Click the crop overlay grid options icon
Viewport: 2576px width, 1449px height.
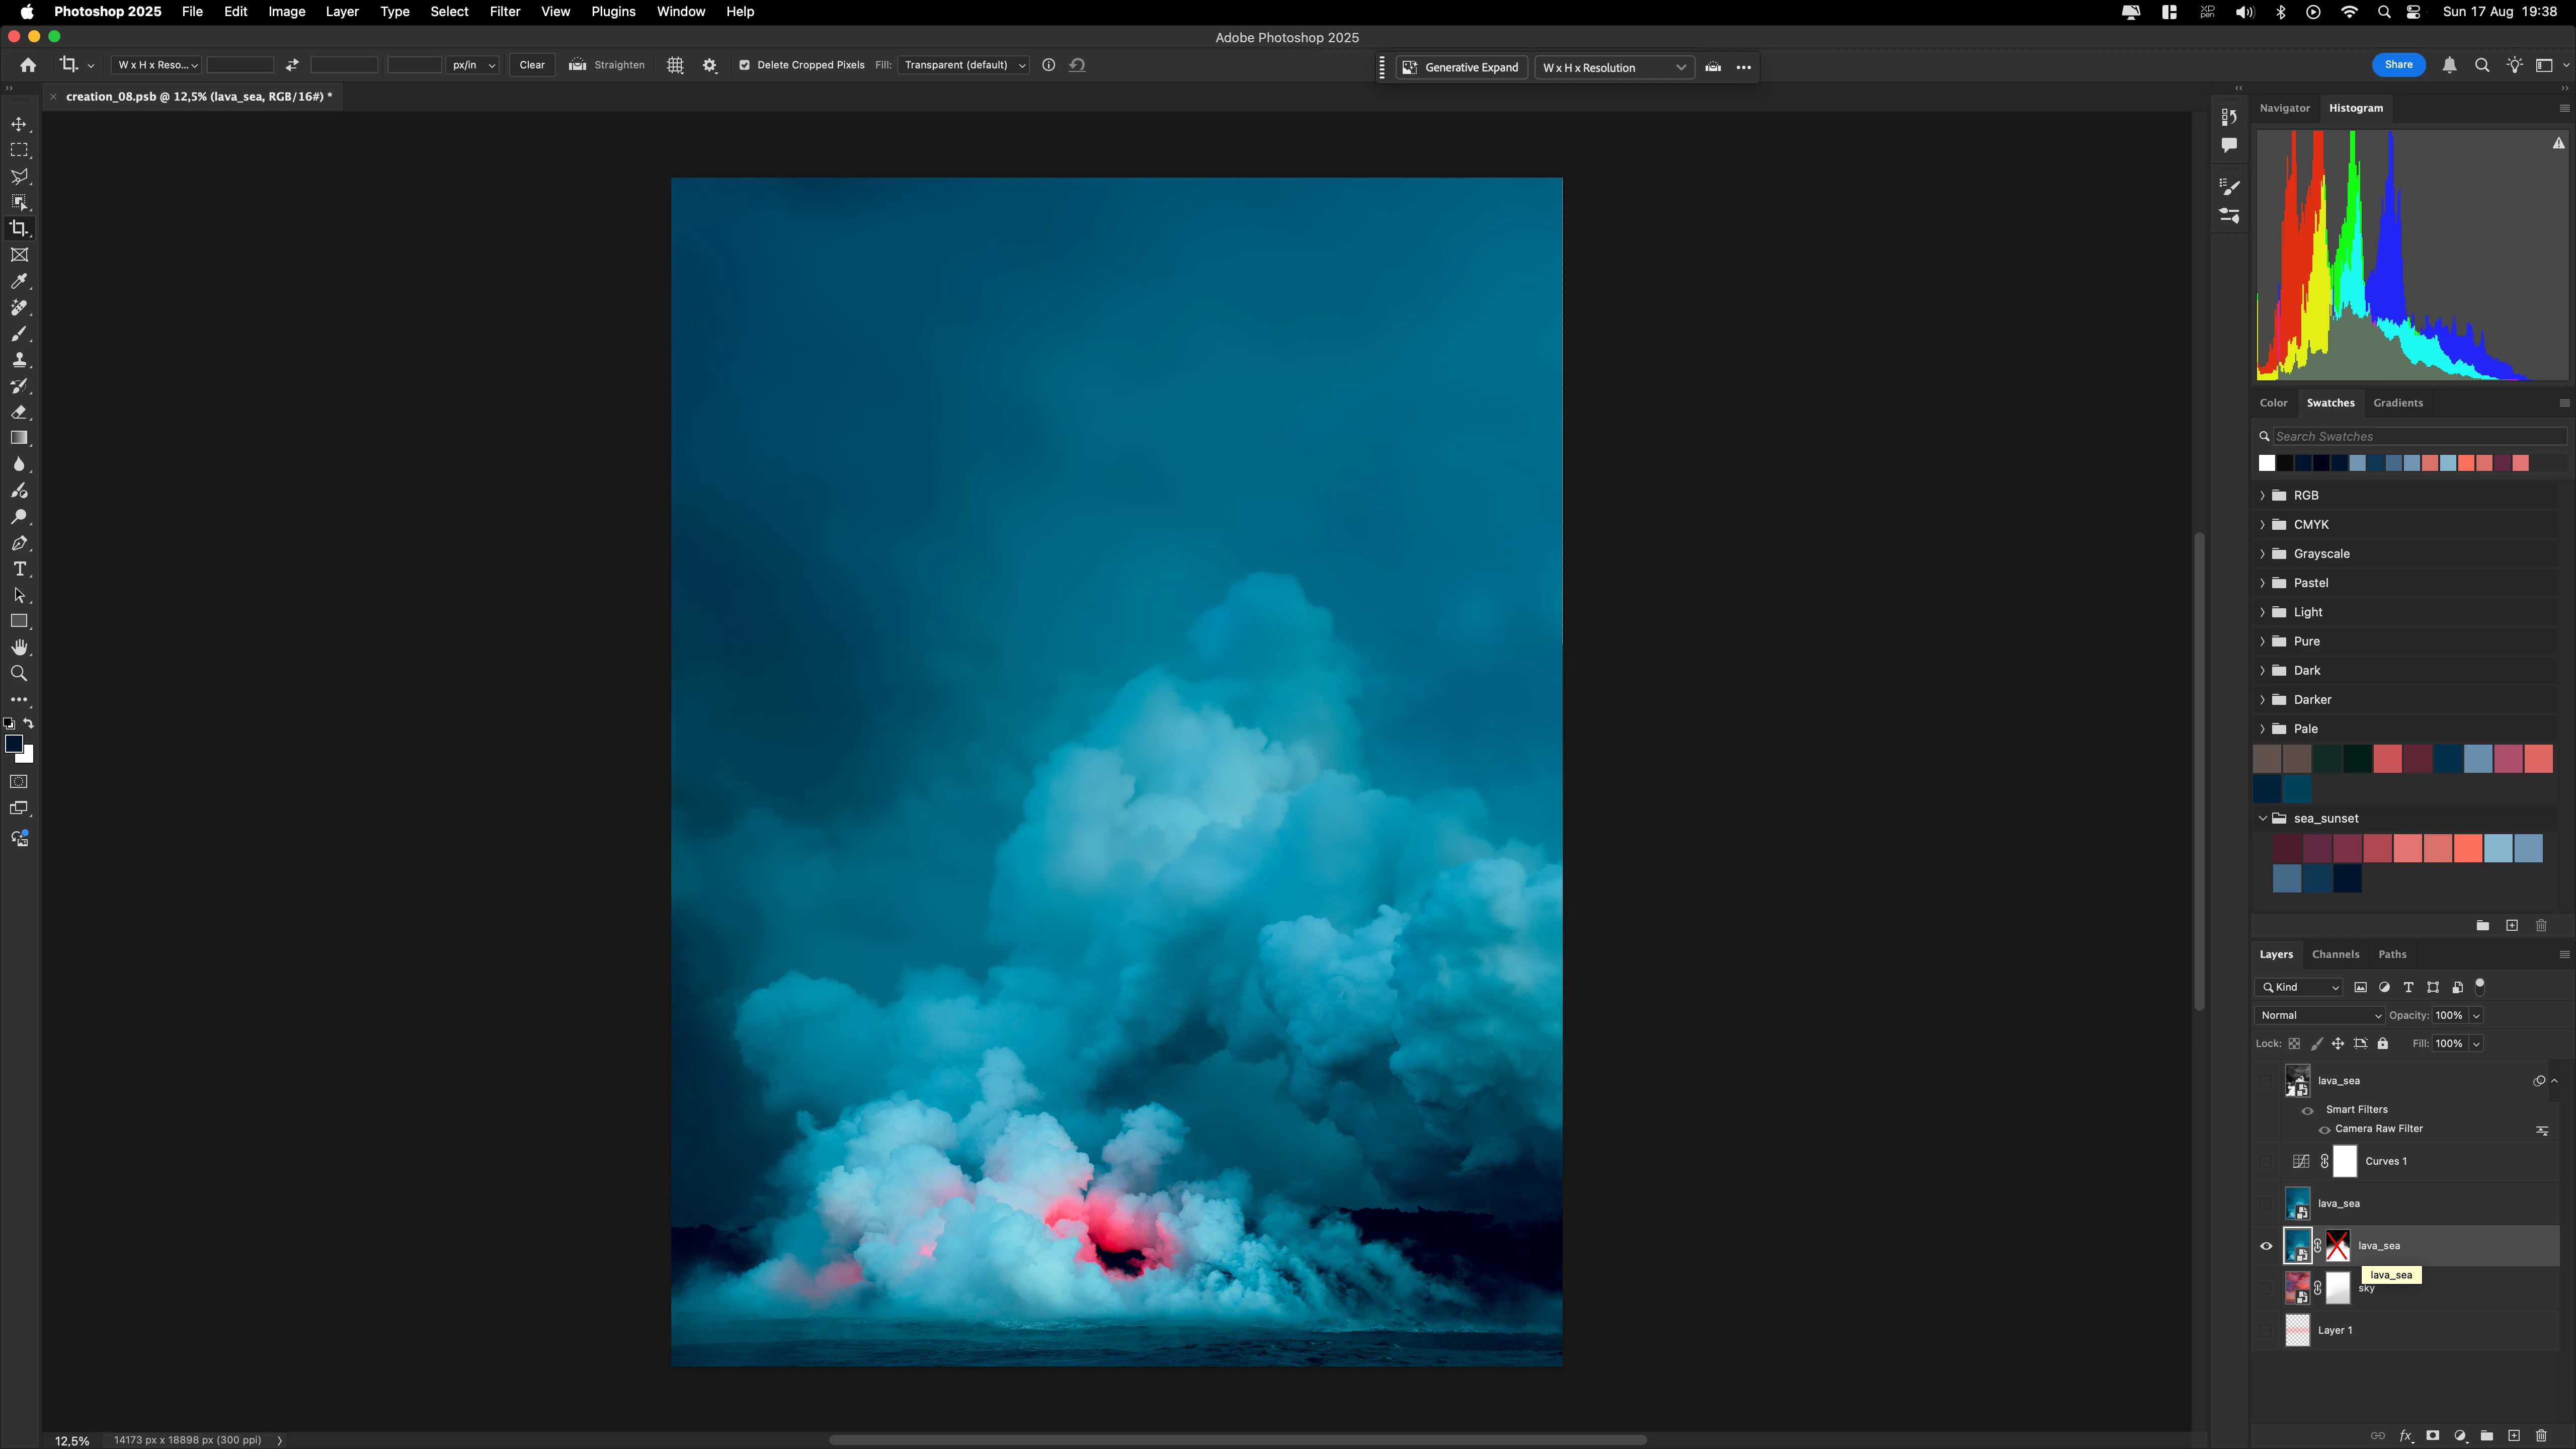tap(675, 65)
